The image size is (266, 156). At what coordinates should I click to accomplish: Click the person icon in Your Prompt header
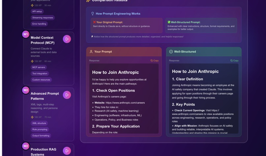coord(91,52)
